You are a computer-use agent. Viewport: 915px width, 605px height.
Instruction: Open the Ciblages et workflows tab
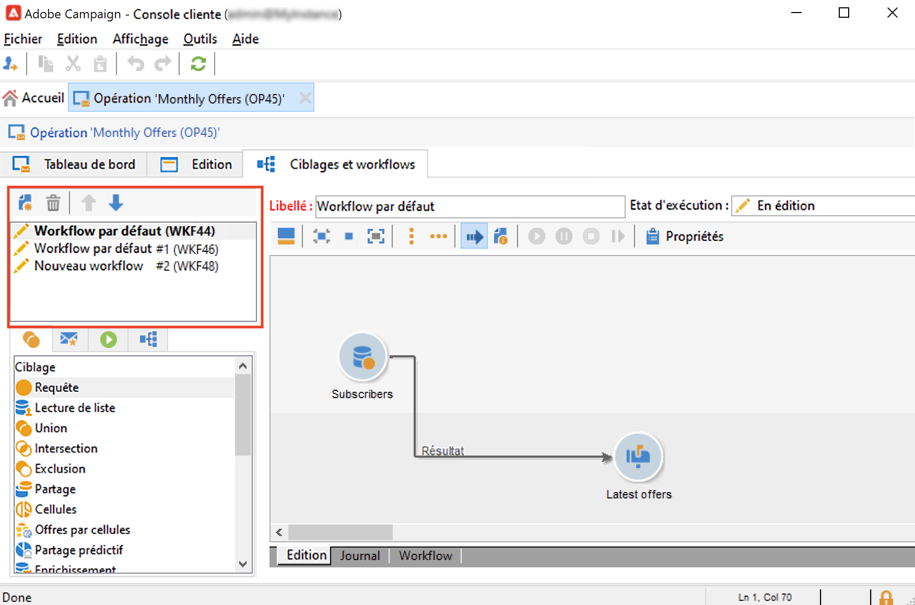pyautogui.click(x=335, y=165)
